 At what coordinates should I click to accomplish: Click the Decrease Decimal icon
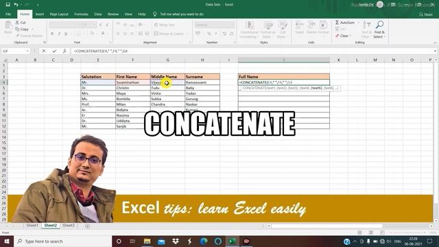pyautogui.click(x=232, y=34)
